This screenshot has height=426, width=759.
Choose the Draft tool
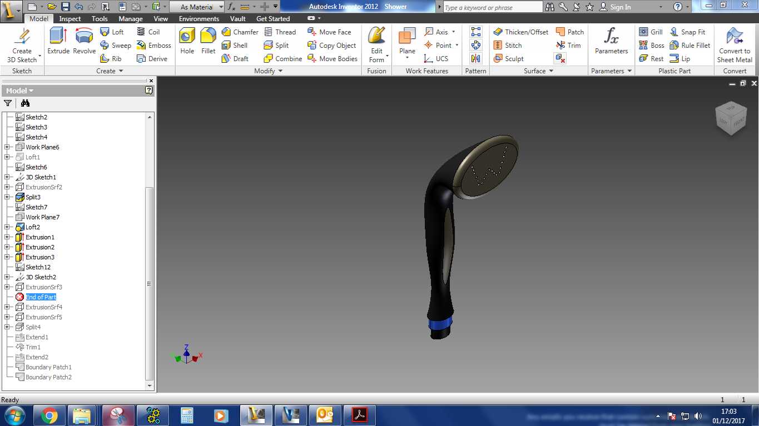[x=235, y=59]
